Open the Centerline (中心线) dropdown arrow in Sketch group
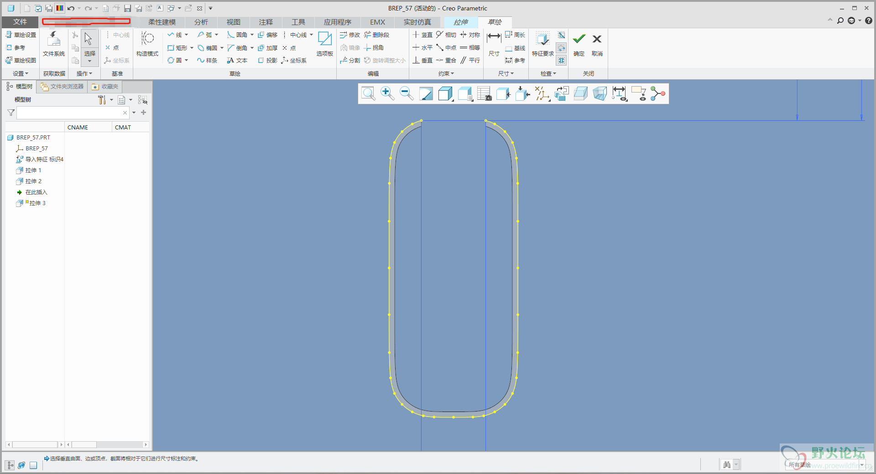876x474 pixels. coord(311,35)
